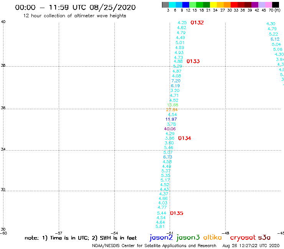This screenshot has width=284, height=249.
Task: Click the 5.46 data value
Action: tap(168, 148)
